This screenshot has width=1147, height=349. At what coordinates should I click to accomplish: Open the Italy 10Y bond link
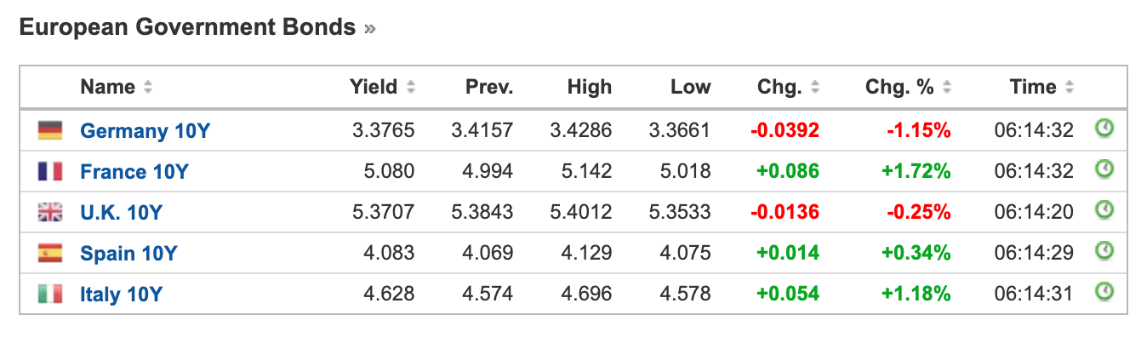(x=121, y=295)
